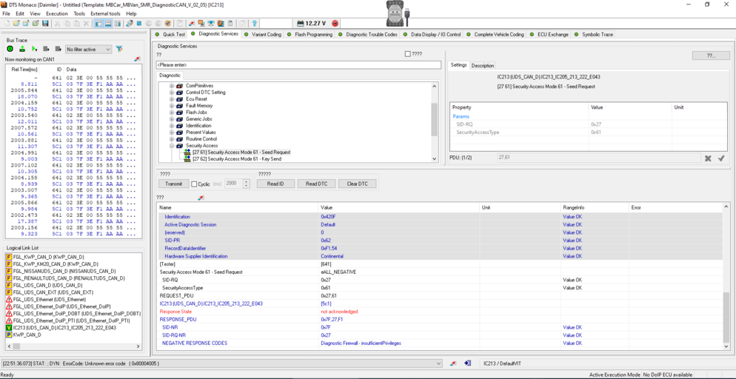Click the clipboard toolbar icon
Viewport: 736px width, 379px height.
230,23
